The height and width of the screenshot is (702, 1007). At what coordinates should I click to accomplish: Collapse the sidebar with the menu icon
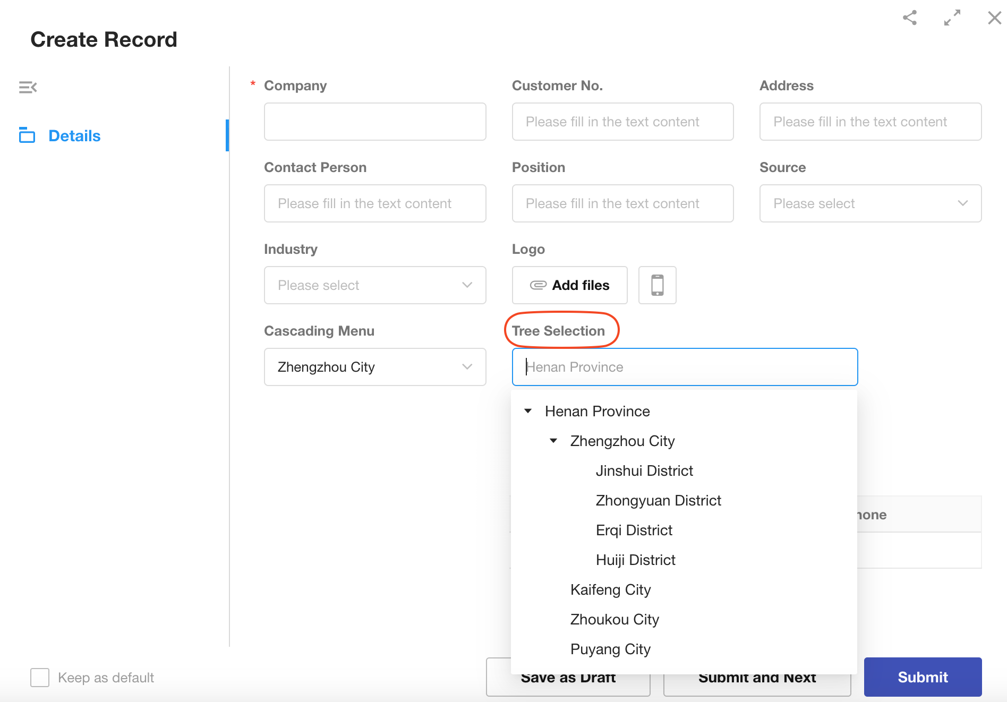[x=28, y=87]
